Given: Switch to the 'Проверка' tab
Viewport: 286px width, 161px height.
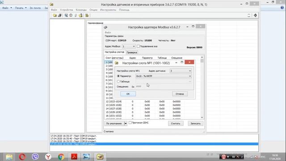Looking at the screenshot, I should [x=132, y=52].
